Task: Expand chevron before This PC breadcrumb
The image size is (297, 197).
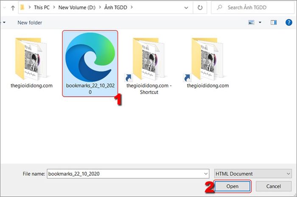Action: [x=30, y=7]
